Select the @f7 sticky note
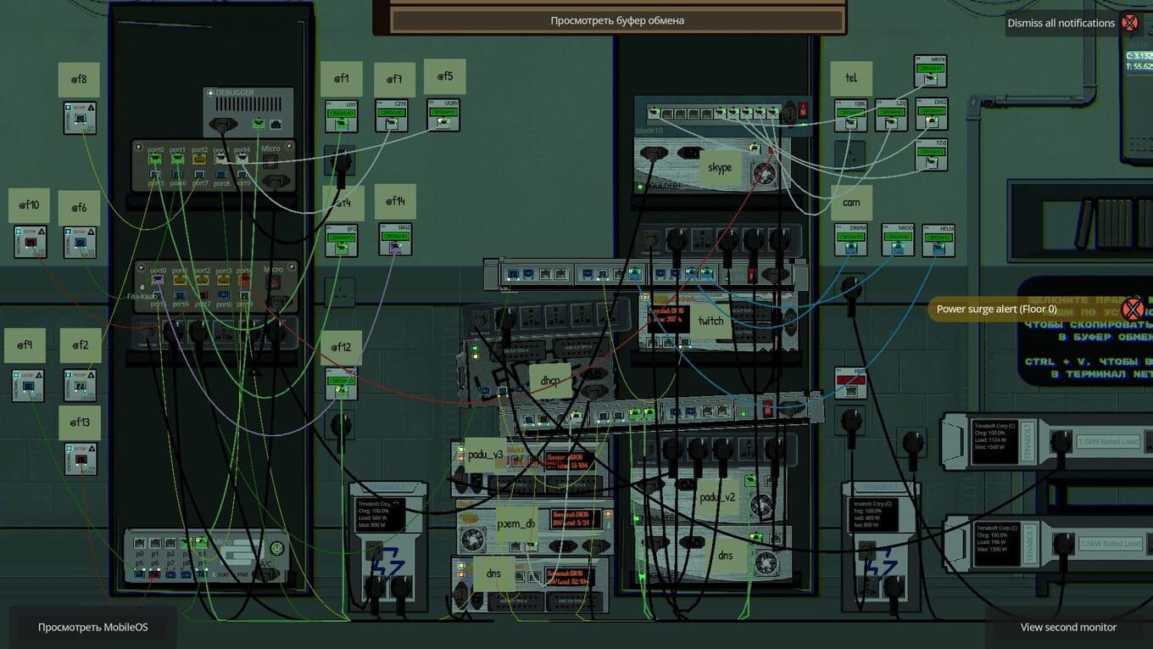Viewport: 1153px width, 649px height. [394, 80]
